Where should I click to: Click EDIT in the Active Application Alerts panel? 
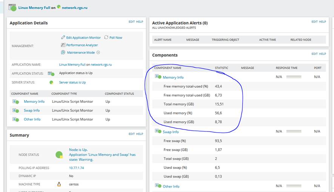click(x=314, y=22)
